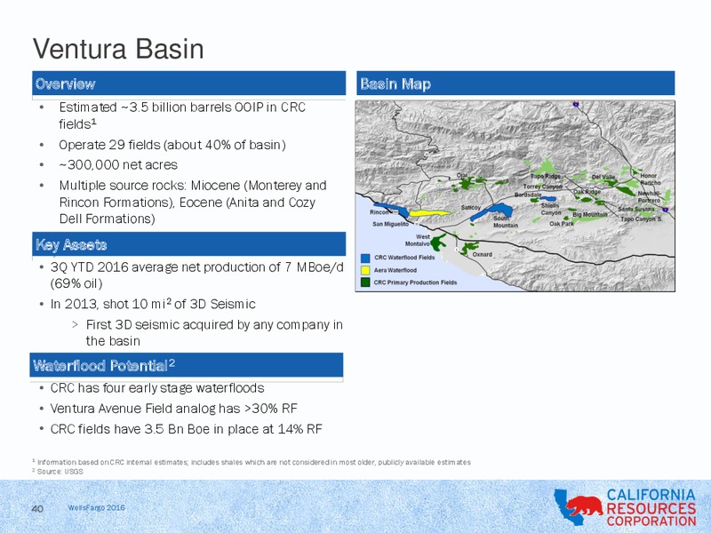Click the 'Oak Park' map label

point(562,224)
